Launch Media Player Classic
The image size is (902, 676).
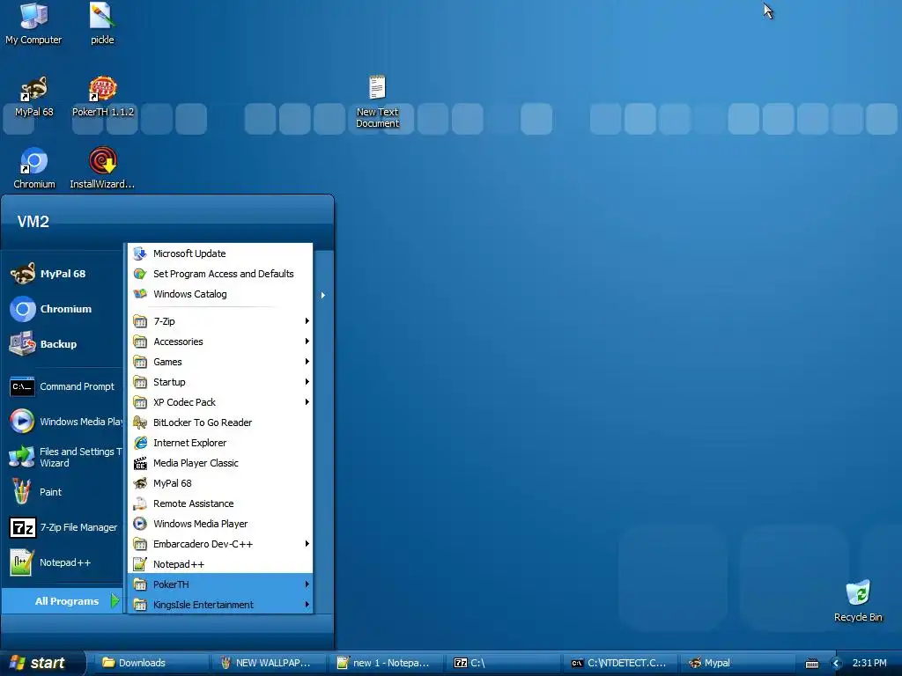220,463
